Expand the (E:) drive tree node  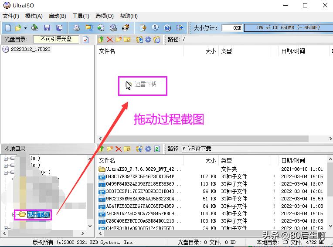6,166
